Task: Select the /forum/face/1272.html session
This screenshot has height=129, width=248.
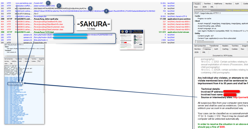Action: point(96,32)
